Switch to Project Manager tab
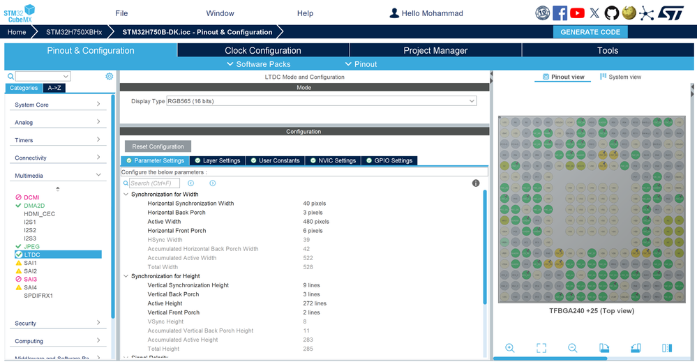This screenshot has height=364, width=697. (x=435, y=50)
